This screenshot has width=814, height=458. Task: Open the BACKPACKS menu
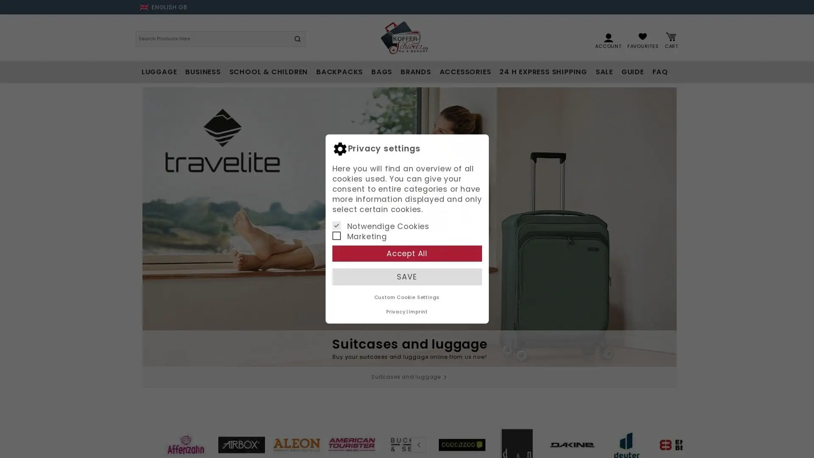coord(339,72)
